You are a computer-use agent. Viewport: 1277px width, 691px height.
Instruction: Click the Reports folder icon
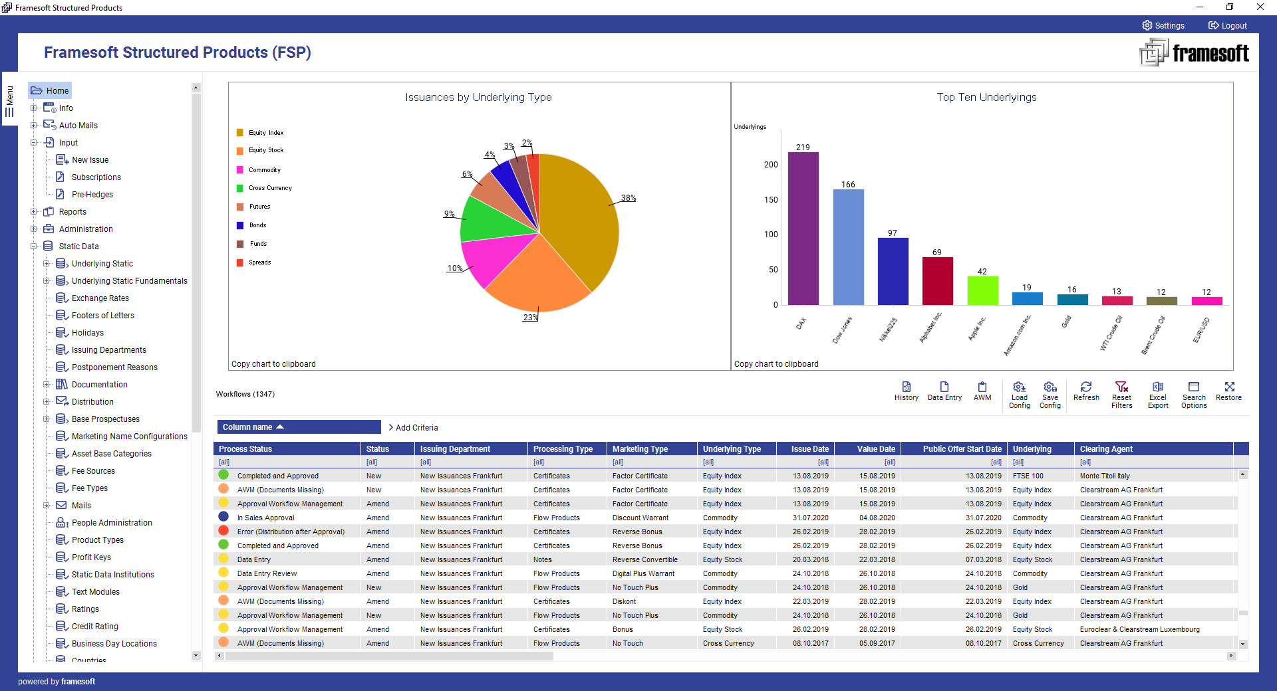coord(49,211)
